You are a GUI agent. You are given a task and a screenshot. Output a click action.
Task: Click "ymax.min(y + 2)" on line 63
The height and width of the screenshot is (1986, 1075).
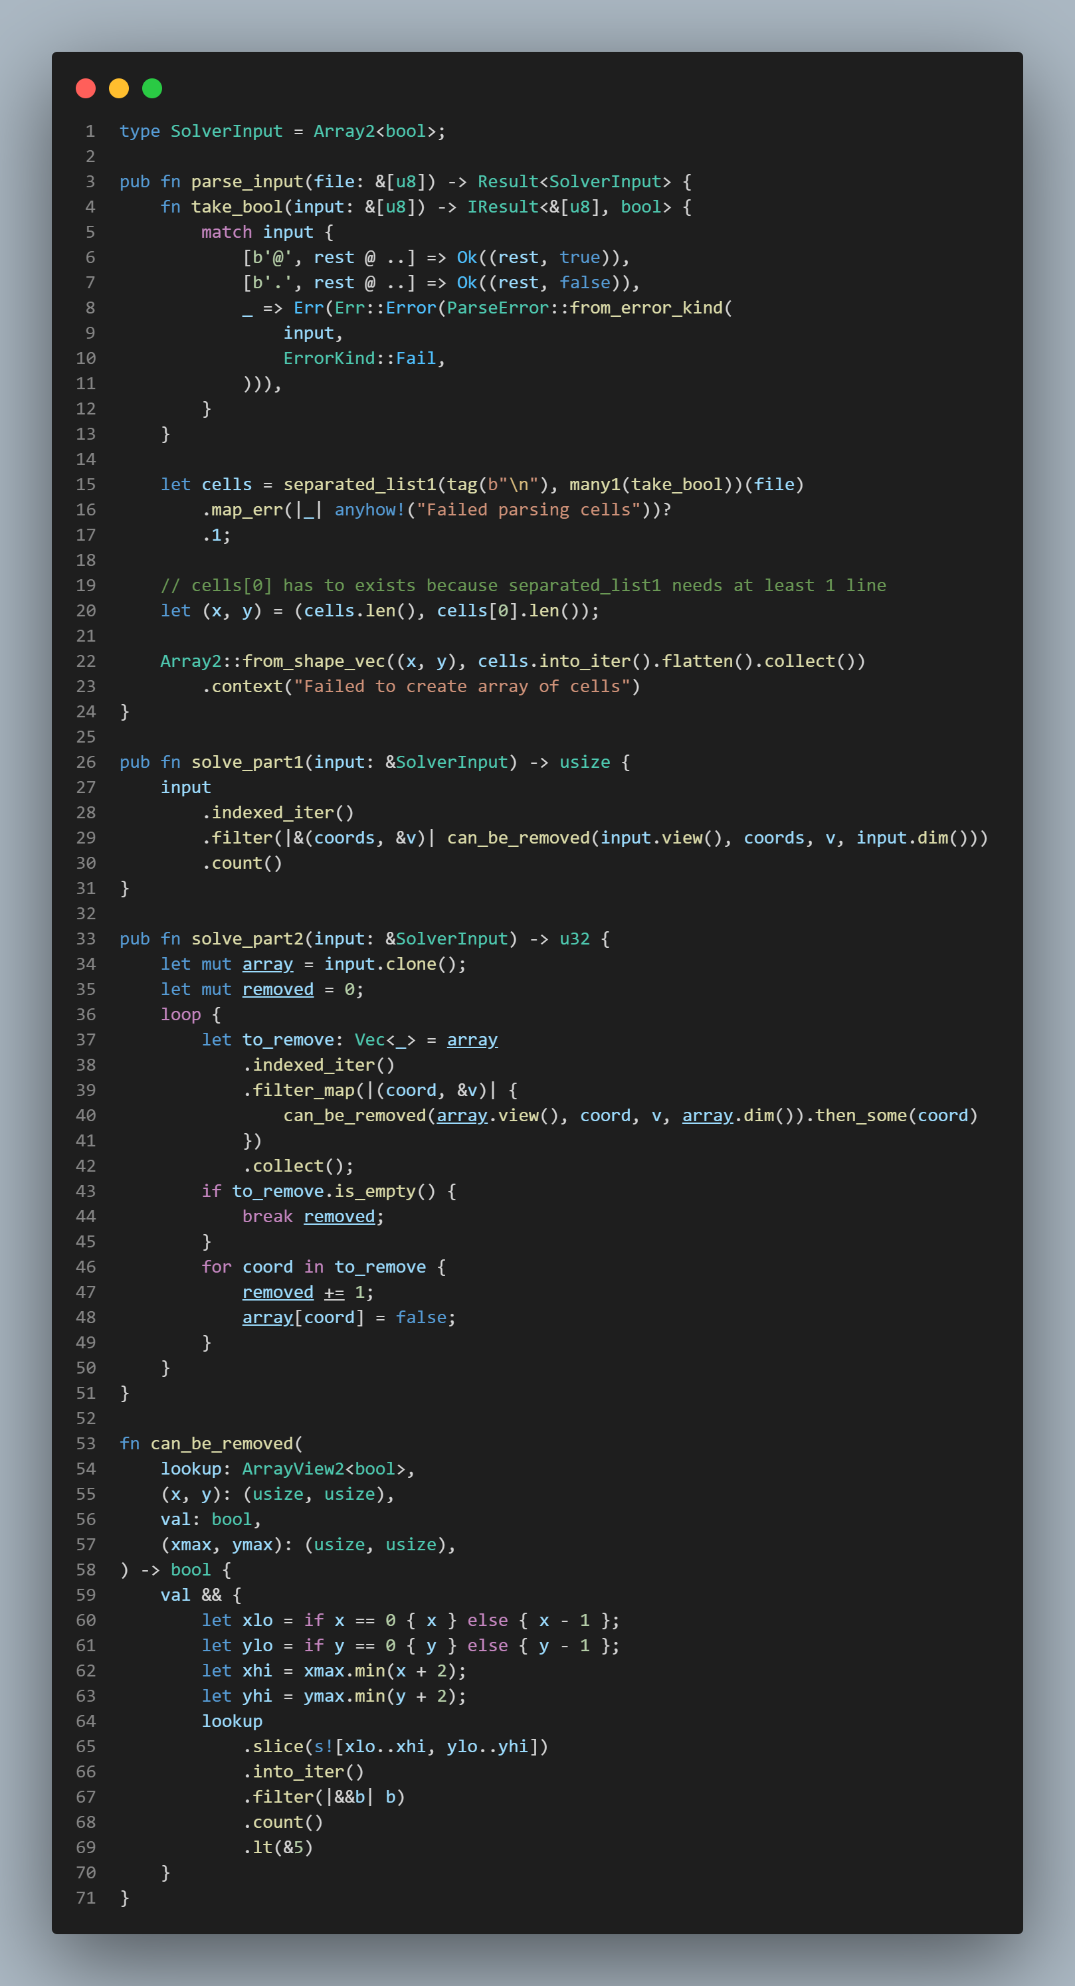click(x=380, y=1696)
